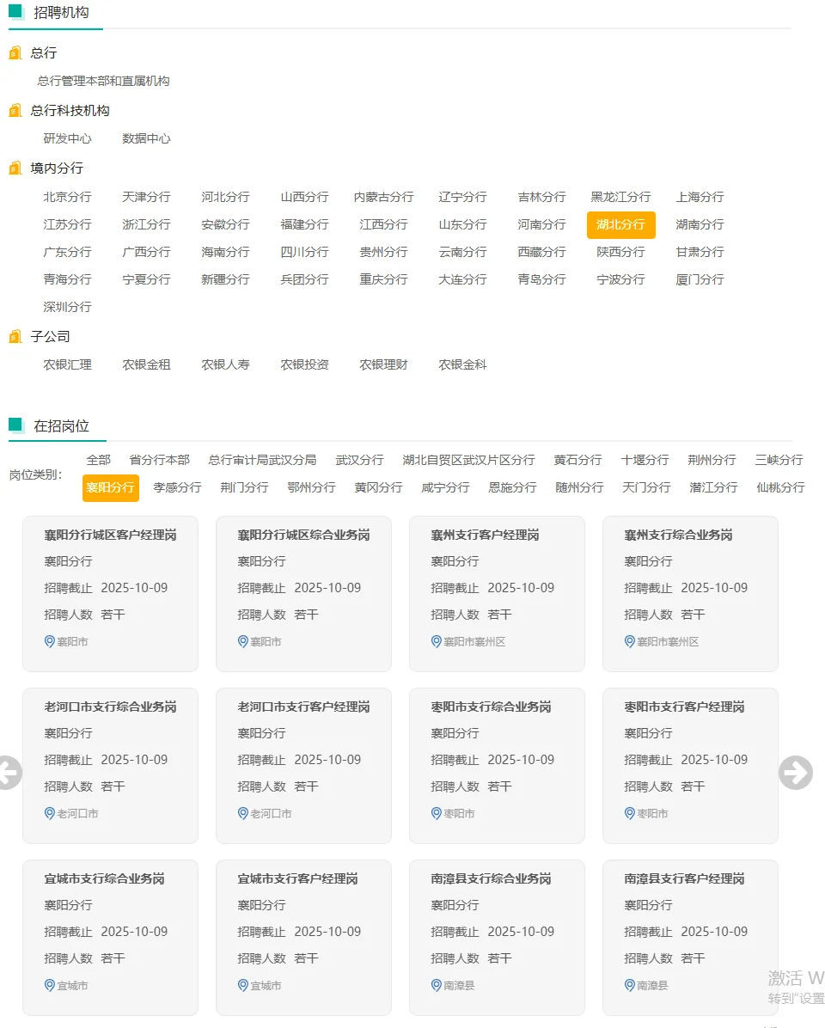
Task: Switch to 仙桃分行 category
Action: (780, 487)
